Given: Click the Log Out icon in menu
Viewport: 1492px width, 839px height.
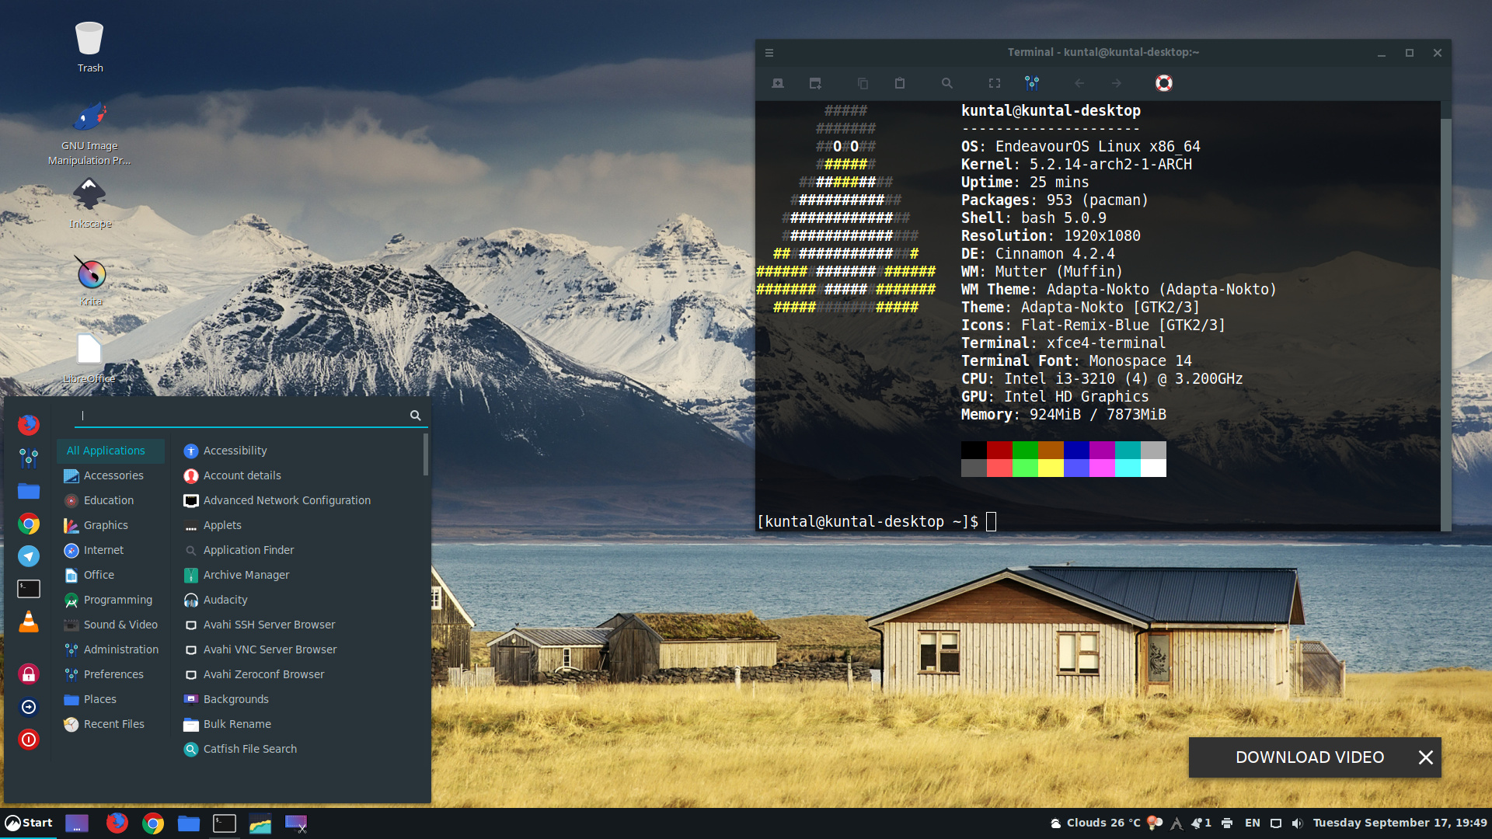Looking at the screenshot, I should (x=29, y=707).
